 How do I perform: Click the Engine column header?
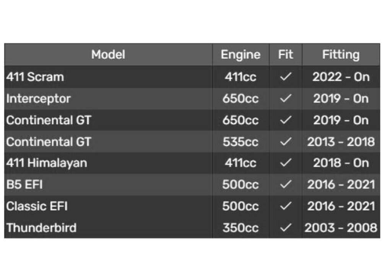click(x=241, y=55)
